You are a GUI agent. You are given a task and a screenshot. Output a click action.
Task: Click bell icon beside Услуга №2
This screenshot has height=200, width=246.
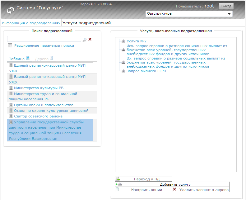coord(123,41)
